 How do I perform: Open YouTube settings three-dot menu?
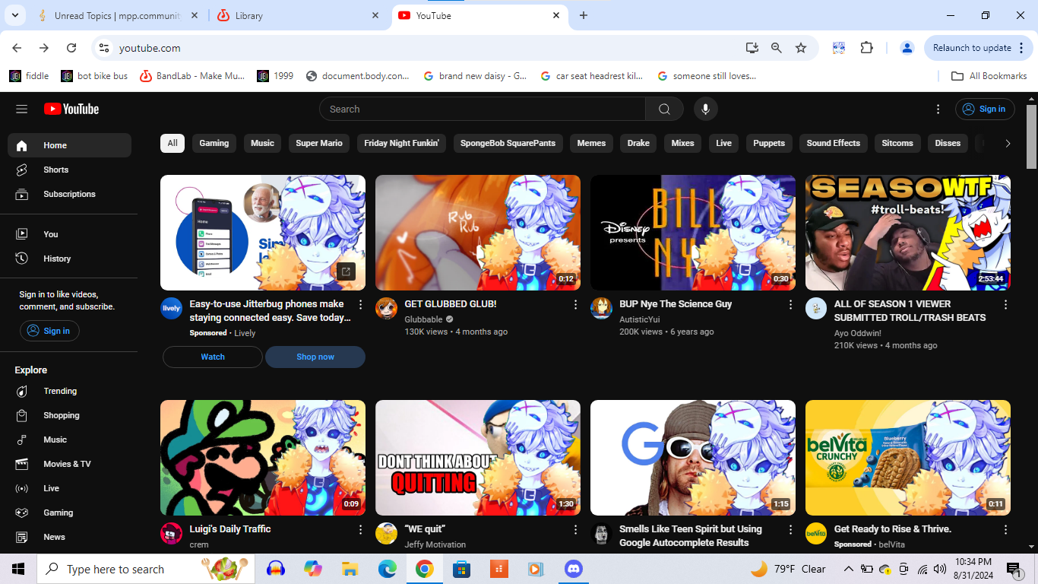pyautogui.click(x=938, y=109)
